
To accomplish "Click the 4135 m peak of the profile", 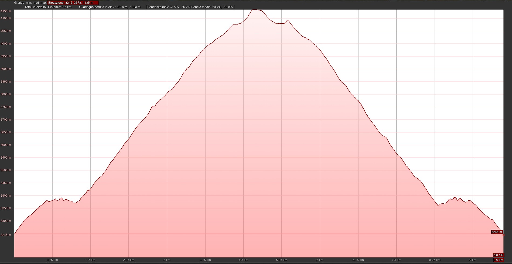I will pyautogui.click(x=255, y=10).
